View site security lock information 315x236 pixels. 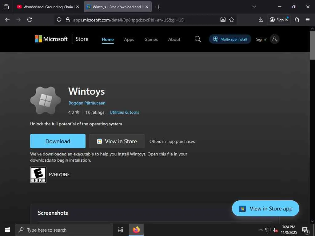(x=68, y=20)
